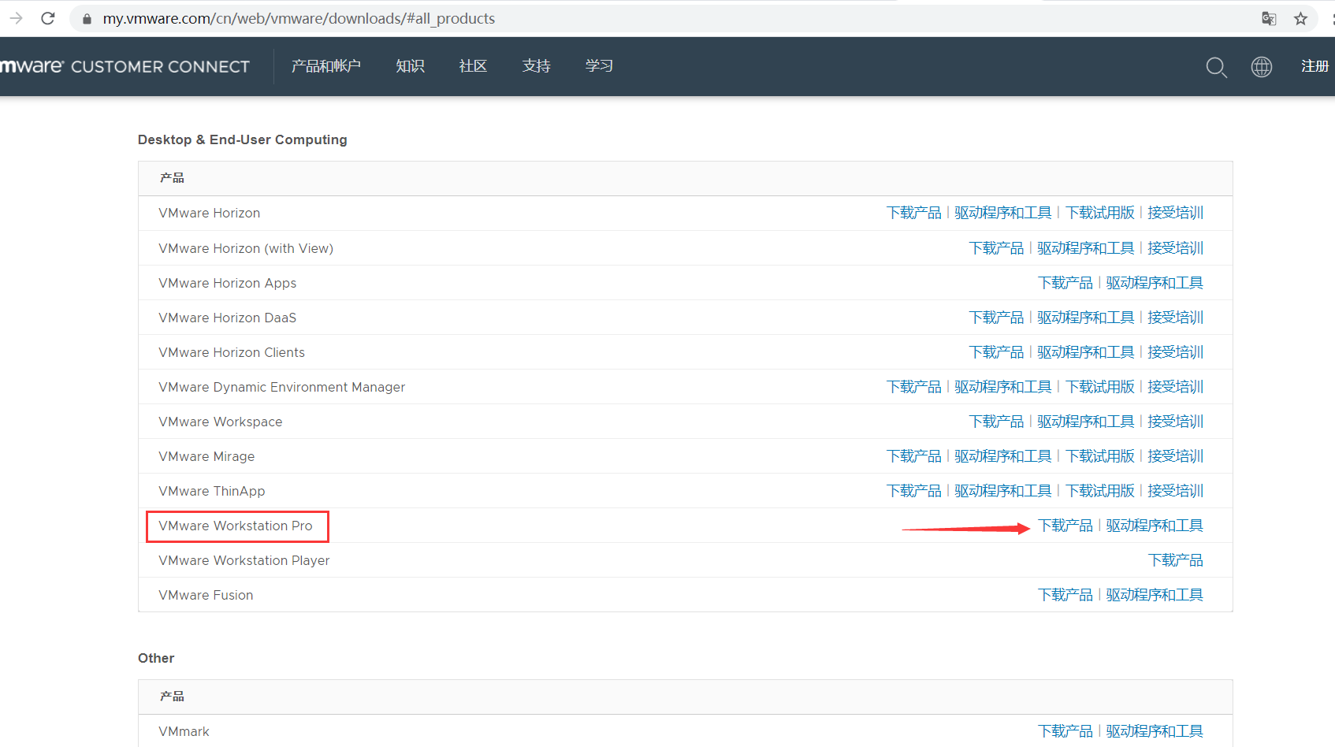Viewport: 1335px width, 747px height.
Task: Click 接受培训 for VMware ThinApp
Action: pyautogui.click(x=1176, y=491)
